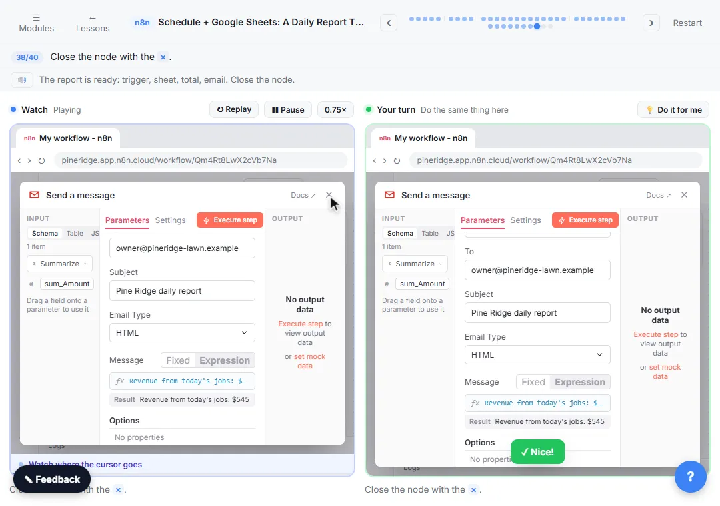Select Parameters tab in Watch pane
This screenshot has height=506, width=720.
click(127, 220)
